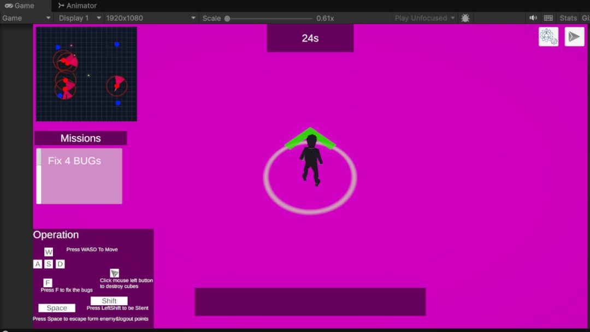Click the Space key button
Screen dimensions: 590x332
coord(57,308)
